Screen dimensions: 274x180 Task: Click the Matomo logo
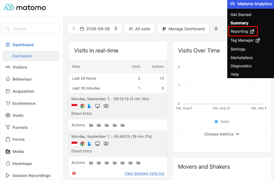25,7
